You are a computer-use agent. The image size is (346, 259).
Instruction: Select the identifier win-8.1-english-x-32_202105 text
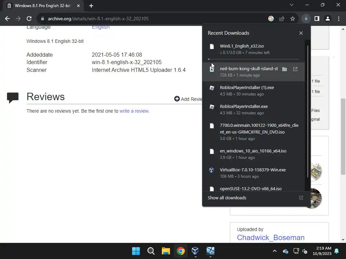pyautogui.click(x=127, y=62)
